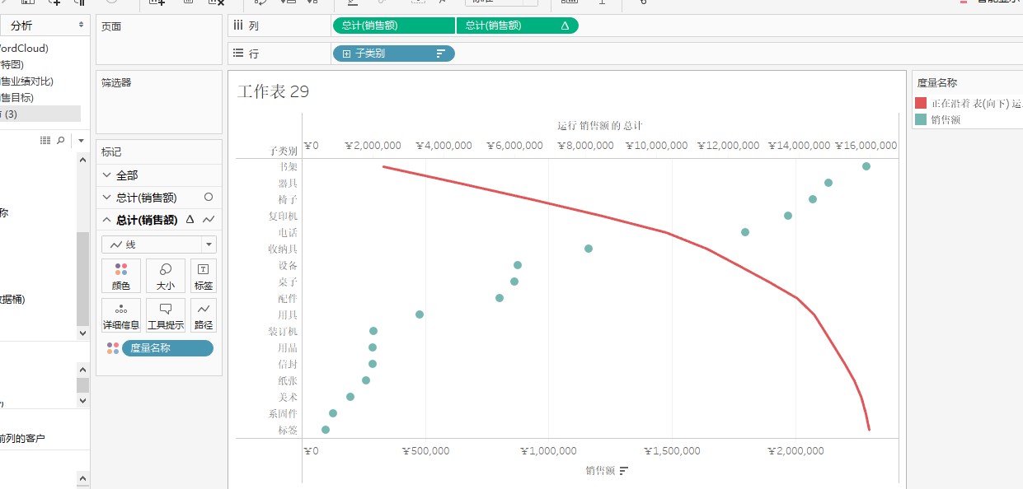Click the 页面 shelf area
This screenshot has width=1023, height=489.
coord(159,40)
